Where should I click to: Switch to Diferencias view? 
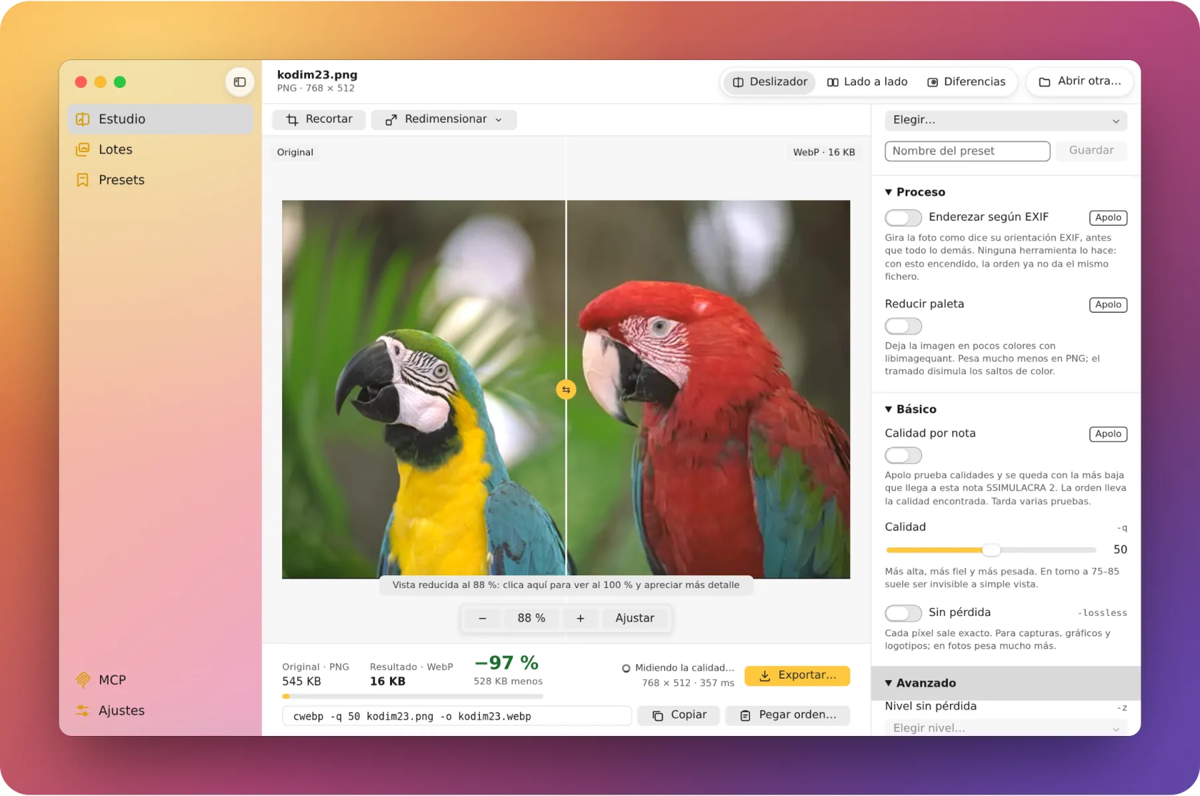[966, 82]
